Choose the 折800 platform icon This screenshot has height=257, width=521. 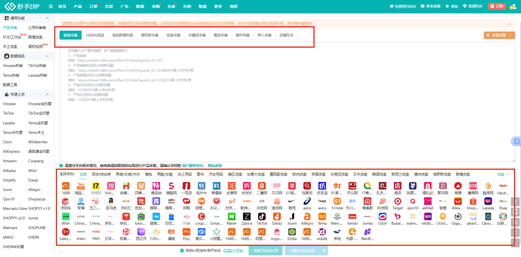pyautogui.click(x=247, y=185)
